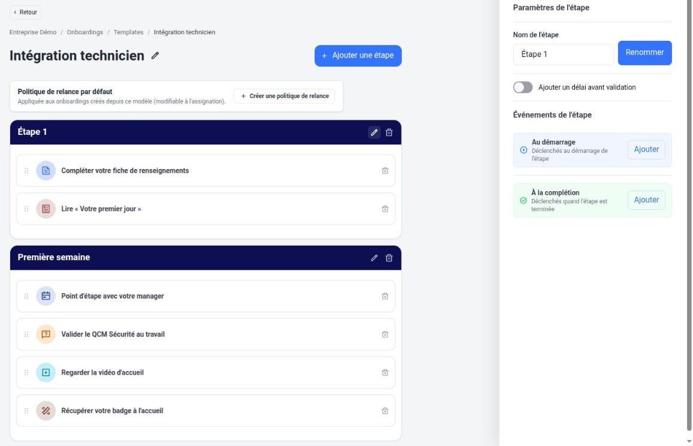Focus the Nom de l'étape input field
Image resolution: width=693 pixels, height=446 pixels.
(563, 55)
